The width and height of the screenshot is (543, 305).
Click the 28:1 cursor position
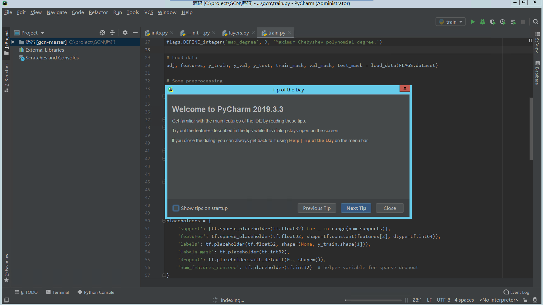(417, 300)
